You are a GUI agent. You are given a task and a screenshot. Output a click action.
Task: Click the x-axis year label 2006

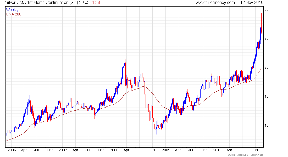(x=12, y=150)
